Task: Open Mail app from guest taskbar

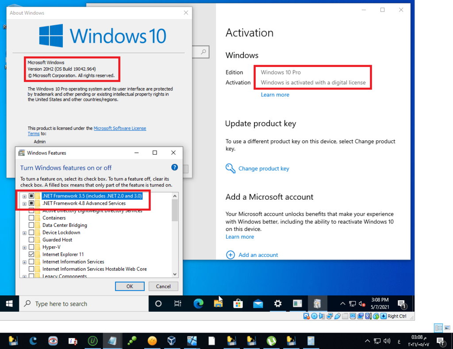Action: click(x=258, y=304)
